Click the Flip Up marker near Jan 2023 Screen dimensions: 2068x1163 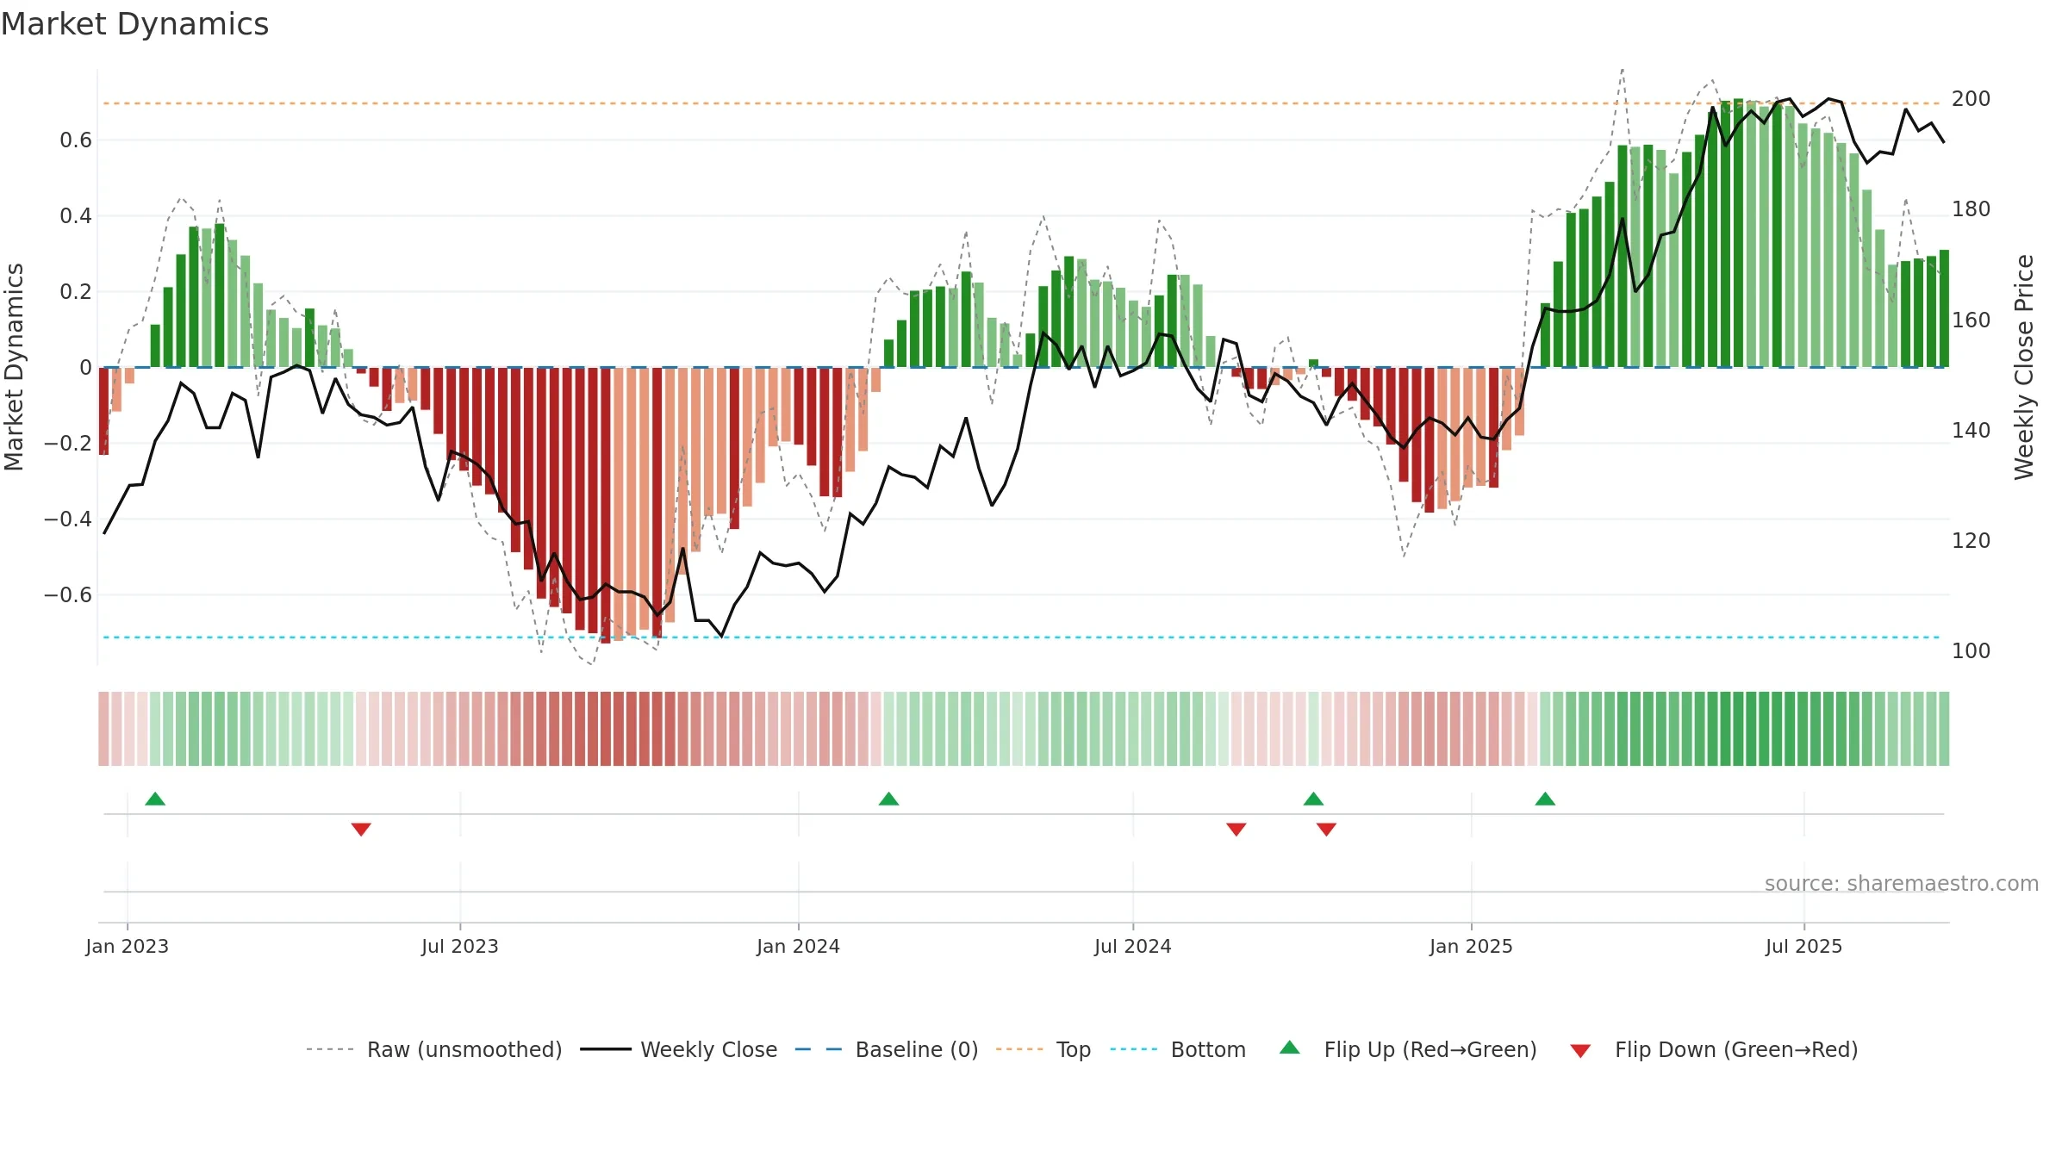point(155,799)
